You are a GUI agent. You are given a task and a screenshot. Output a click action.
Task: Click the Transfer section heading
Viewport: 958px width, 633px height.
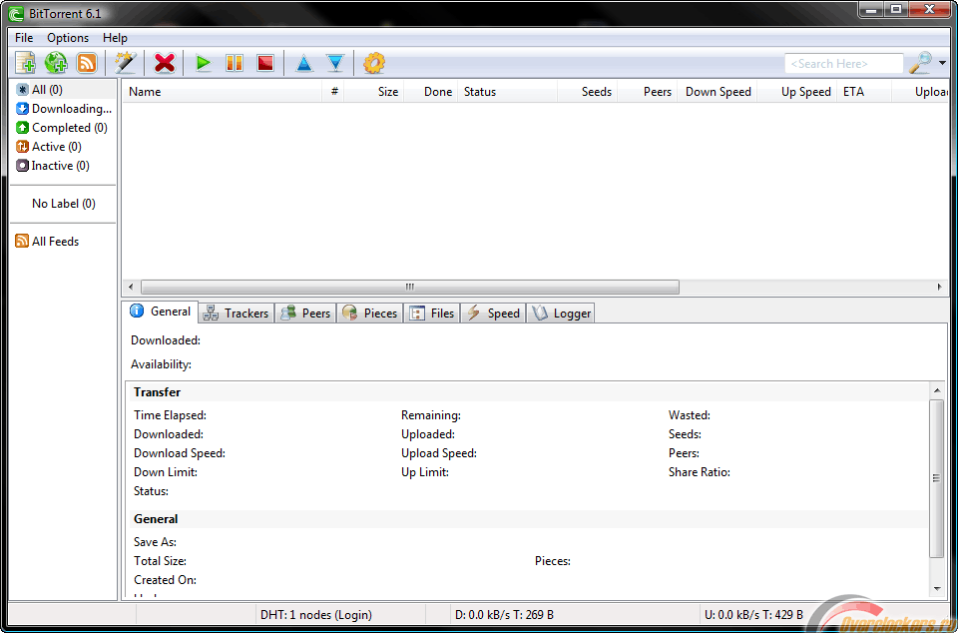(x=157, y=392)
